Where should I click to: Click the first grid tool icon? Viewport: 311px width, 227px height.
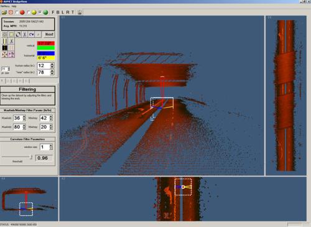[x=4, y=34]
